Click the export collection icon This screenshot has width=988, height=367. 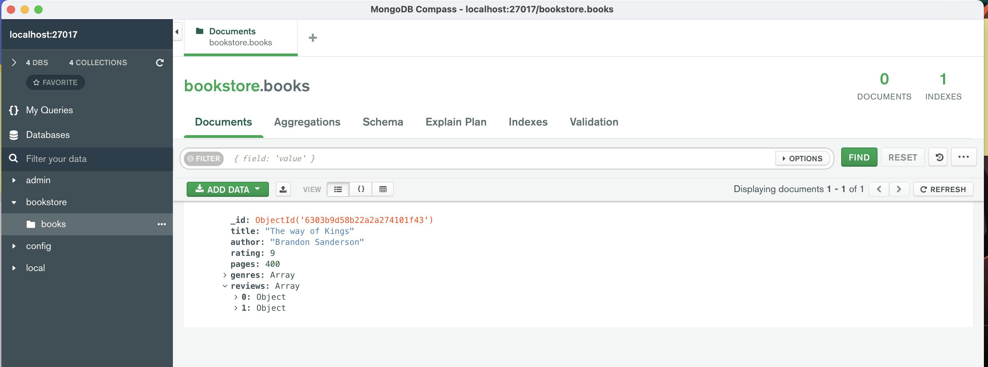pyautogui.click(x=283, y=189)
